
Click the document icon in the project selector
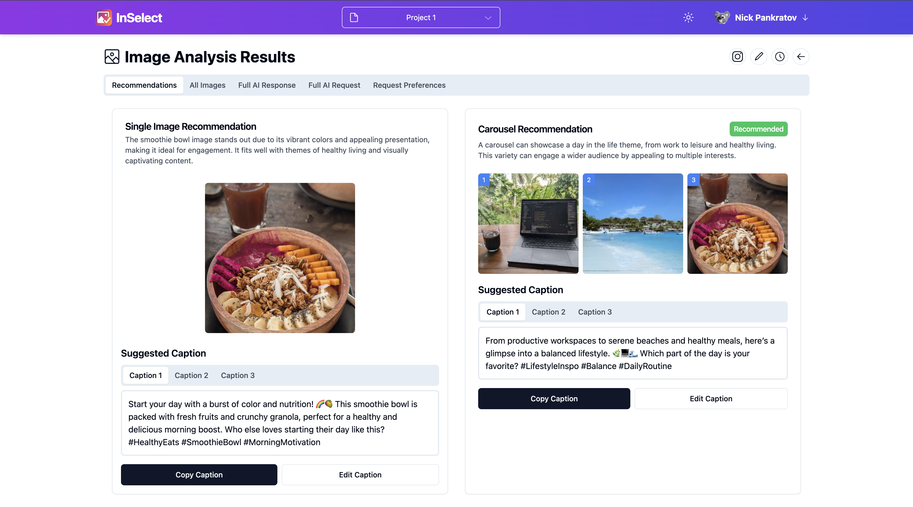354,17
